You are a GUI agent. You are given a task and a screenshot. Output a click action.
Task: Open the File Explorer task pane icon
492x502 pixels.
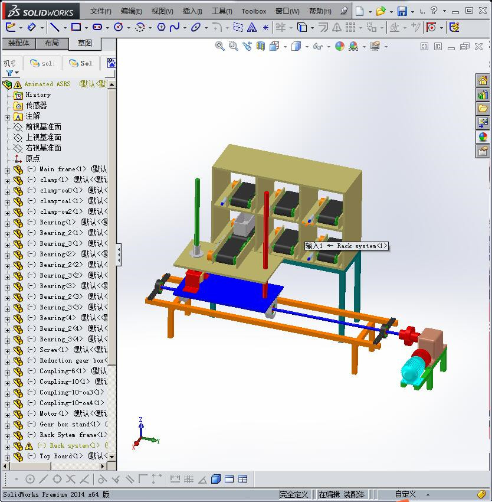click(483, 109)
